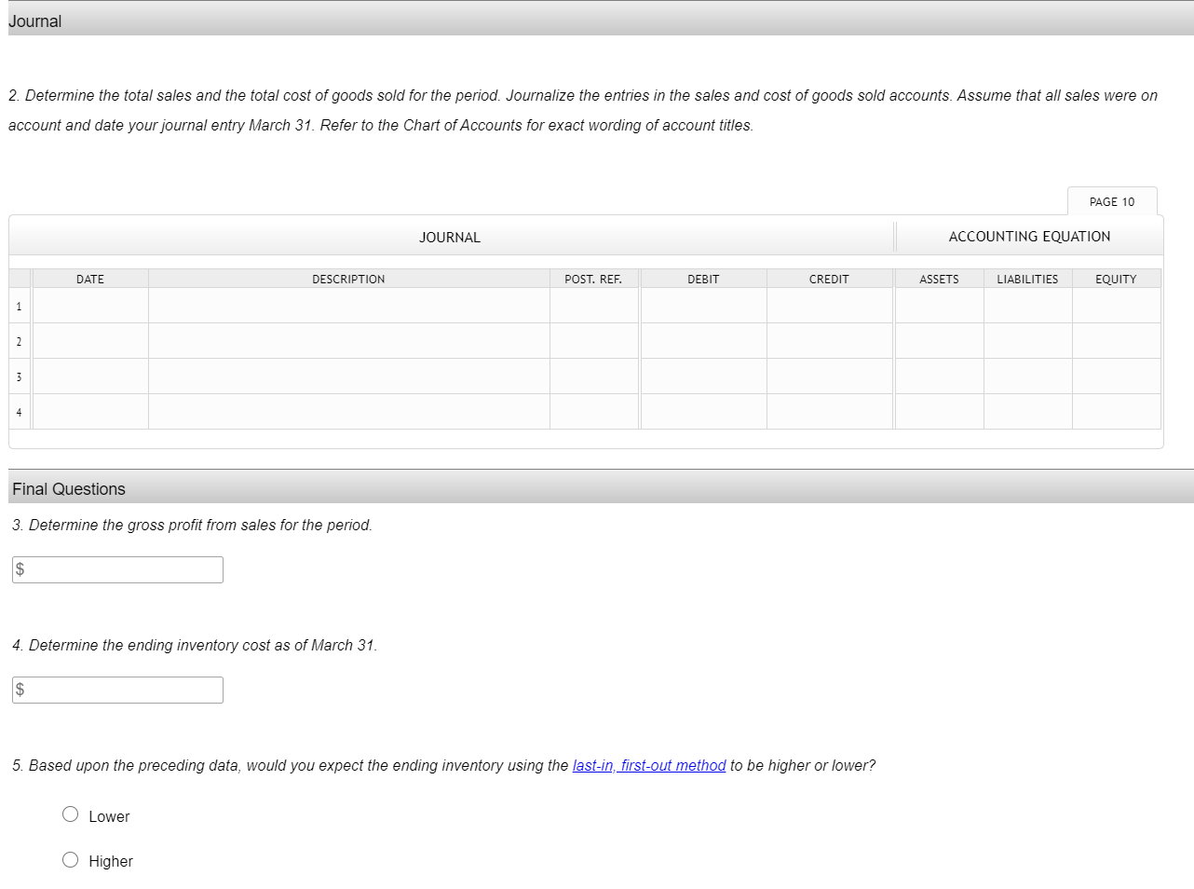Click the Credit cell in journal row 3
Viewport: 1194px width, 889px height.
829,376
